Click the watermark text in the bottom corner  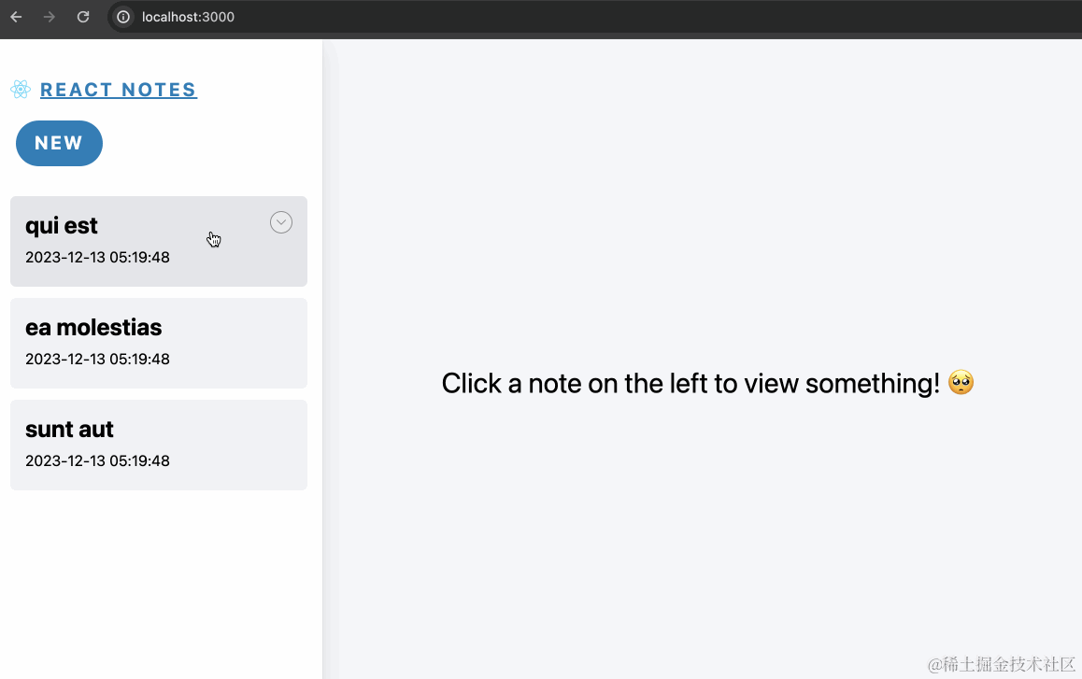(x=1002, y=664)
